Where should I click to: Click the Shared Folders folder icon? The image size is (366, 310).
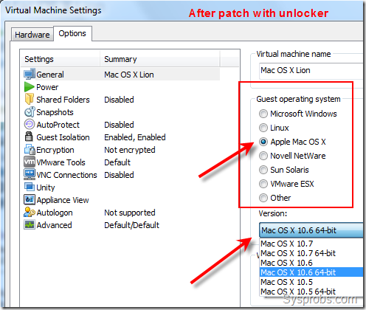pyautogui.click(x=30, y=99)
